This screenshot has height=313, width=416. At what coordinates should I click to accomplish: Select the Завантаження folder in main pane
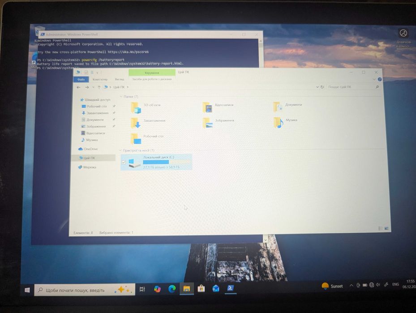(x=148, y=123)
